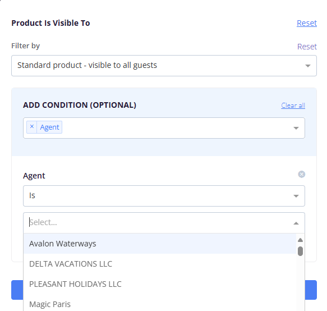This screenshot has width=327, height=311.
Task: Select DELTA VACATIONS LLC option
Action: coord(160,264)
